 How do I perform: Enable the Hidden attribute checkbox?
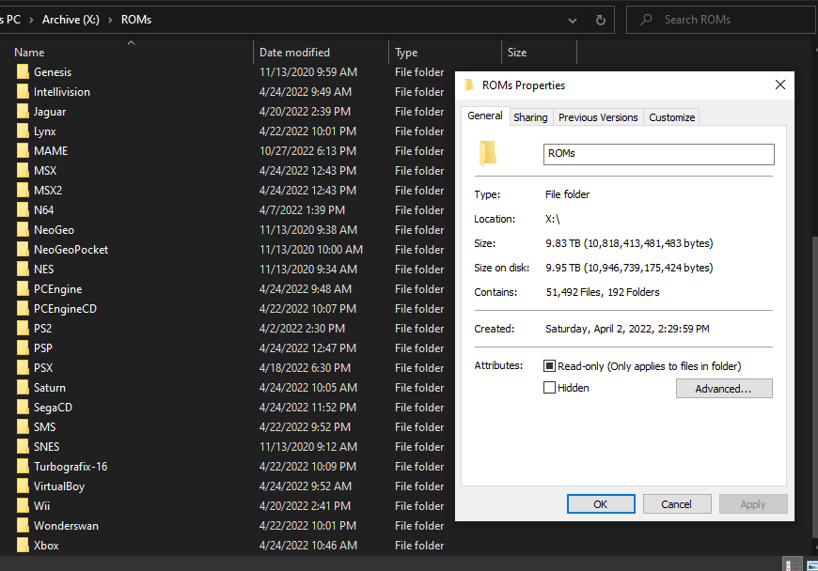click(x=549, y=388)
